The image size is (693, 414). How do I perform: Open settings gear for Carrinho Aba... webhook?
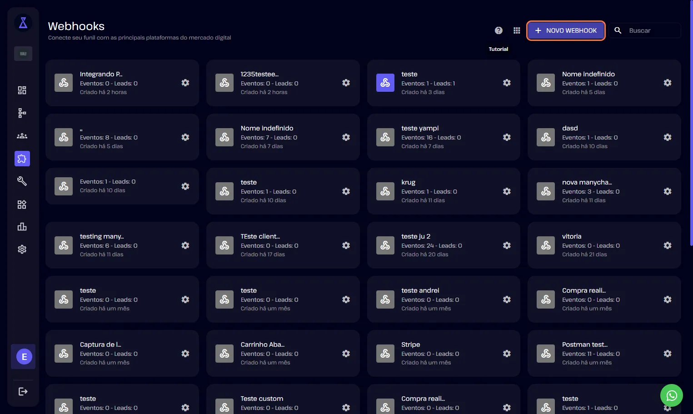pos(346,354)
